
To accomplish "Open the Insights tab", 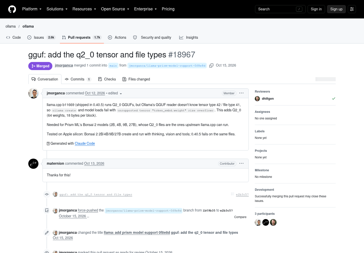I will [x=189, y=37].
